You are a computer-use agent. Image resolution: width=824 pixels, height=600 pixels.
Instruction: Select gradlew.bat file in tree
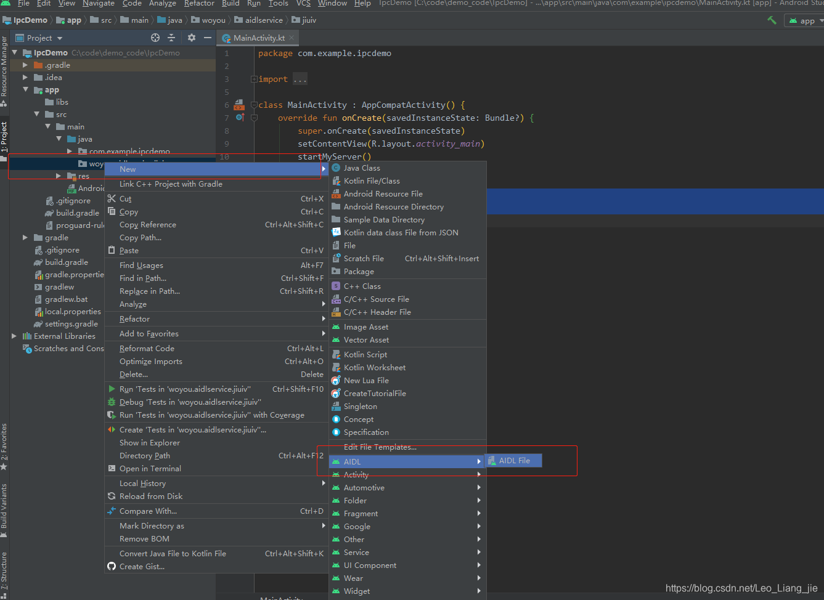pos(60,299)
